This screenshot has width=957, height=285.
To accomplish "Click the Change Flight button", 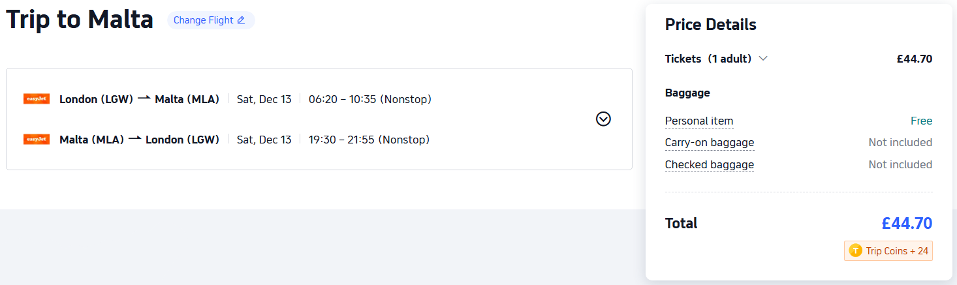I will click(x=210, y=20).
